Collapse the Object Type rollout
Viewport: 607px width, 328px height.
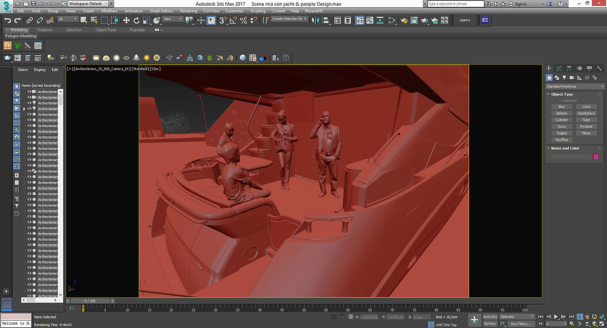pyautogui.click(x=561, y=94)
